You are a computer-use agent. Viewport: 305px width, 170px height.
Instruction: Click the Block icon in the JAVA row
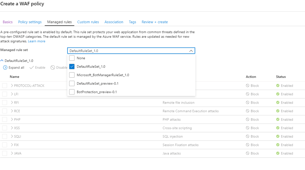coord(248,153)
